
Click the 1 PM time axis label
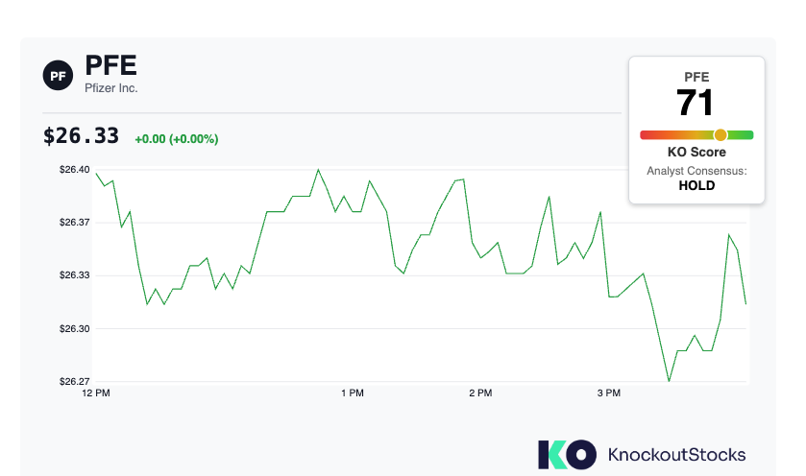tap(353, 393)
